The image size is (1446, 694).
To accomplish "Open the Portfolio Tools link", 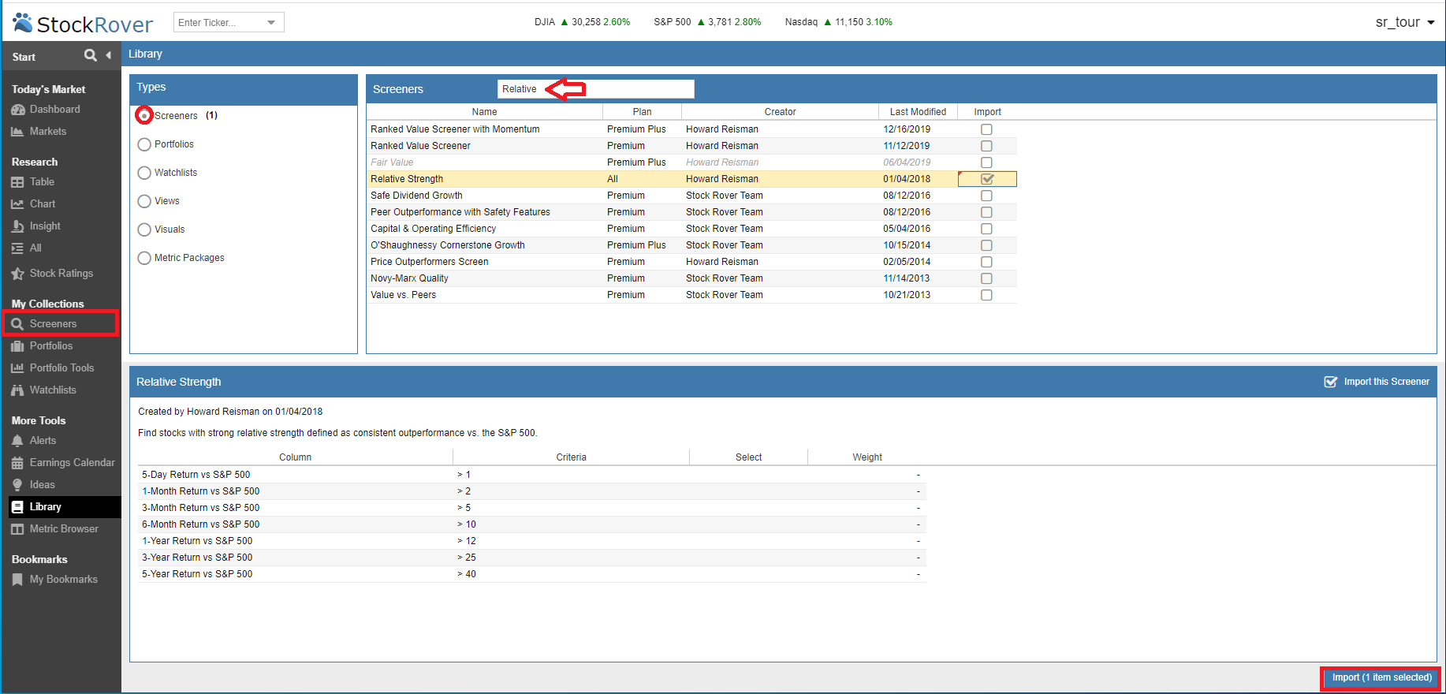I will click(61, 368).
